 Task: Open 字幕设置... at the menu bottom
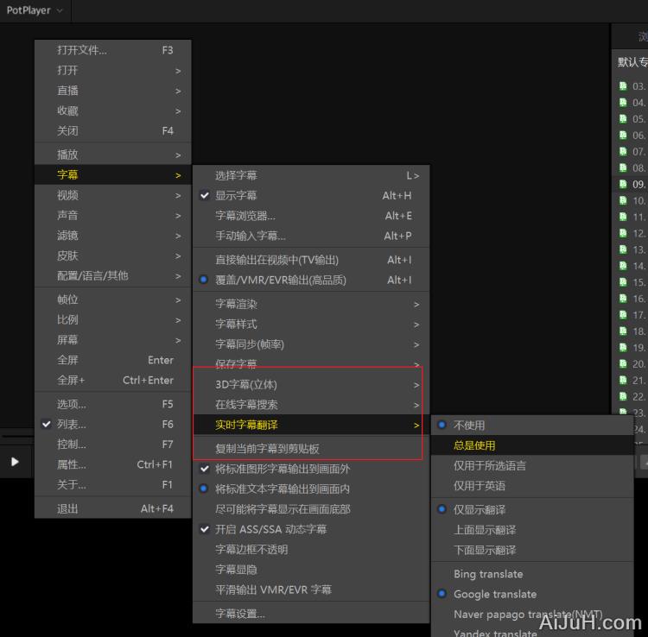point(240,614)
